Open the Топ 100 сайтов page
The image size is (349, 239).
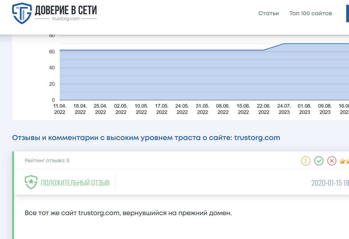311,13
